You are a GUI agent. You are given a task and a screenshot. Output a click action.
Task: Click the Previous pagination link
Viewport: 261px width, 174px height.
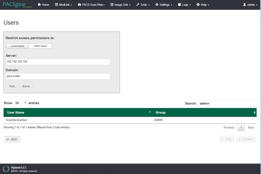click(229, 128)
